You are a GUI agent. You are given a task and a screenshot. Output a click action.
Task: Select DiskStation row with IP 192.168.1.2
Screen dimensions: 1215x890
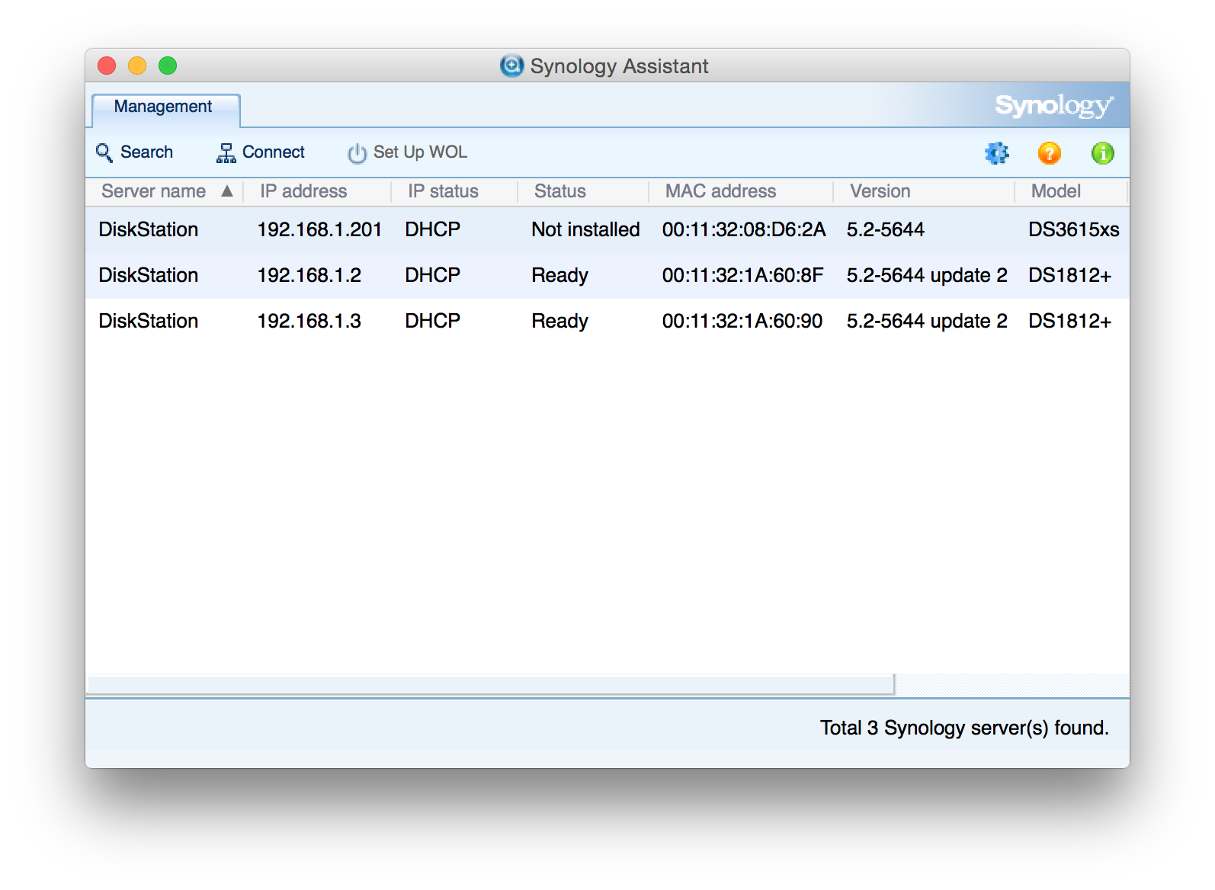pyautogui.click(x=607, y=275)
